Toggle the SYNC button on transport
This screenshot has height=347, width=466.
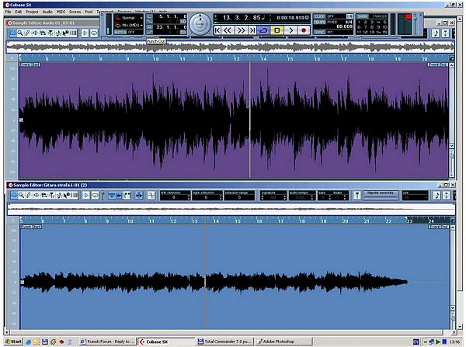(x=320, y=32)
